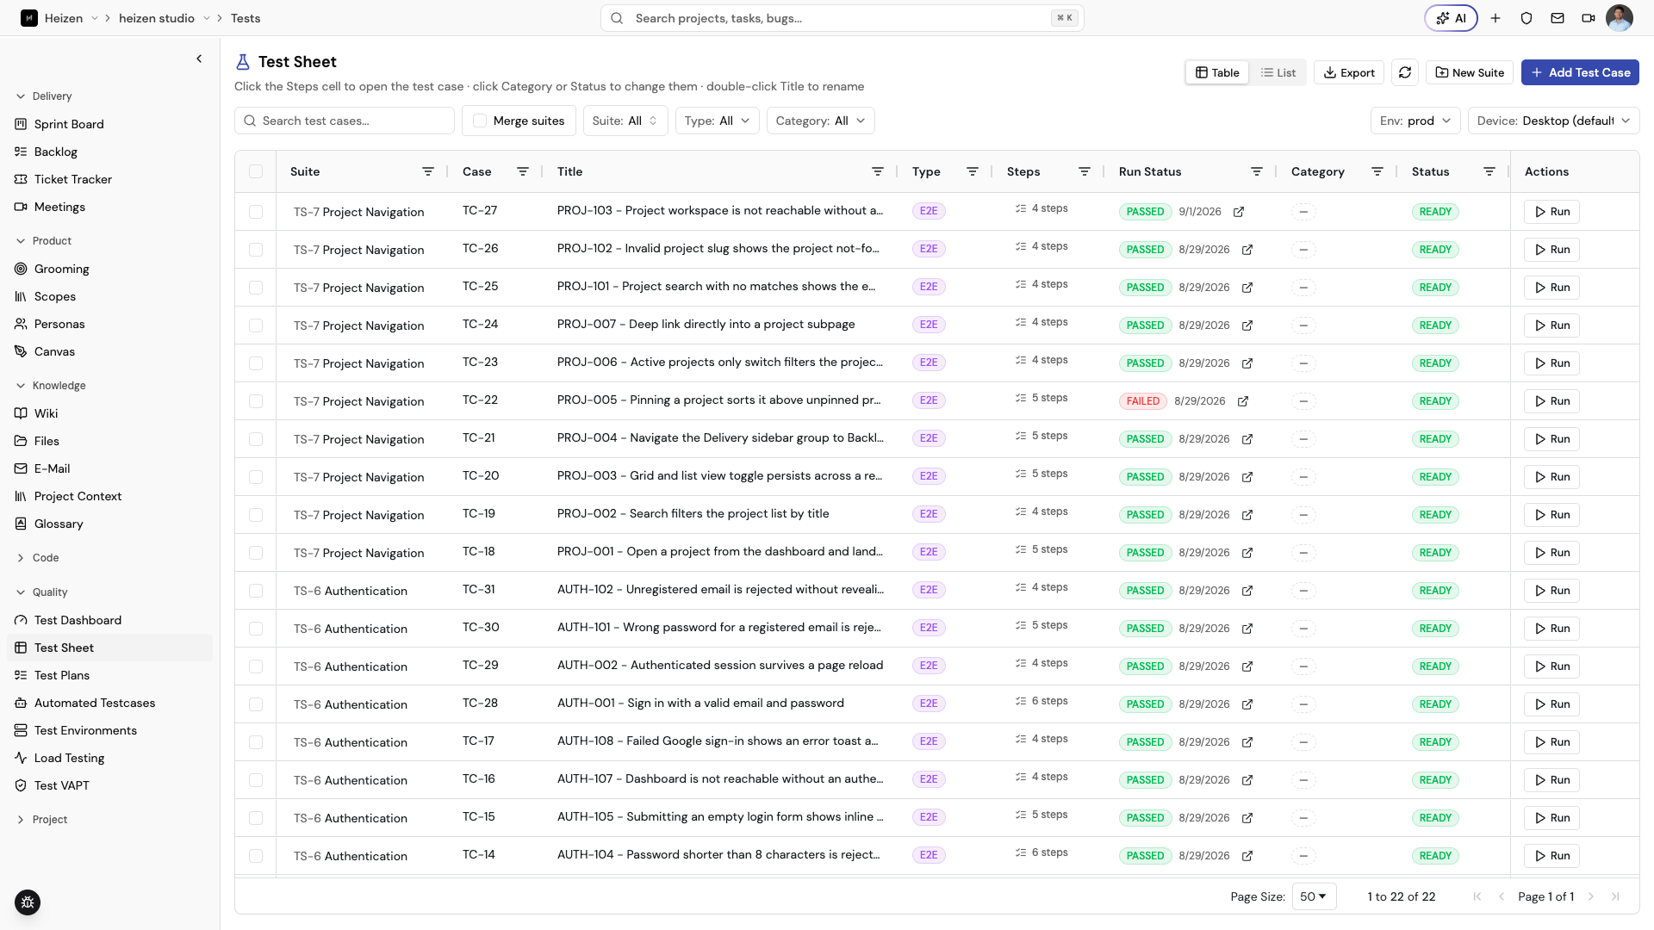
Task: Open external link icon for TC-27 run
Action: pyautogui.click(x=1239, y=212)
